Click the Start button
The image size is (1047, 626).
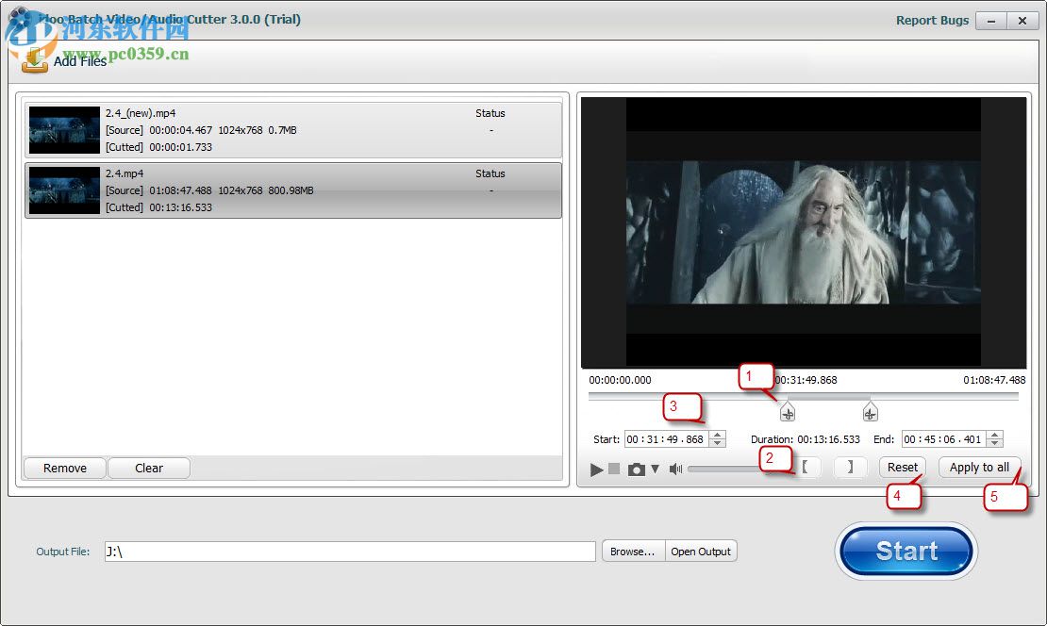tap(906, 552)
